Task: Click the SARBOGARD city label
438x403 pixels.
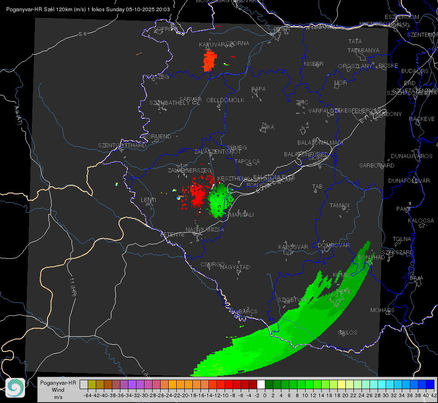Action: coord(377,166)
